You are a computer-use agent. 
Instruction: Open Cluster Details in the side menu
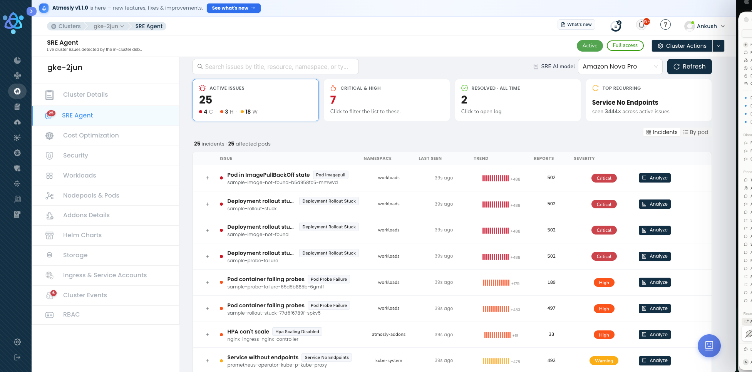click(106, 95)
